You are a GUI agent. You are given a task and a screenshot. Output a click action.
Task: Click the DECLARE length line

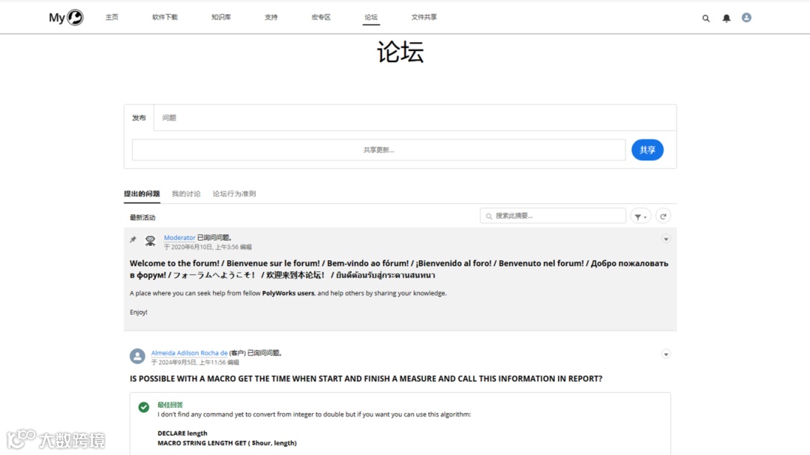tap(182, 433)
